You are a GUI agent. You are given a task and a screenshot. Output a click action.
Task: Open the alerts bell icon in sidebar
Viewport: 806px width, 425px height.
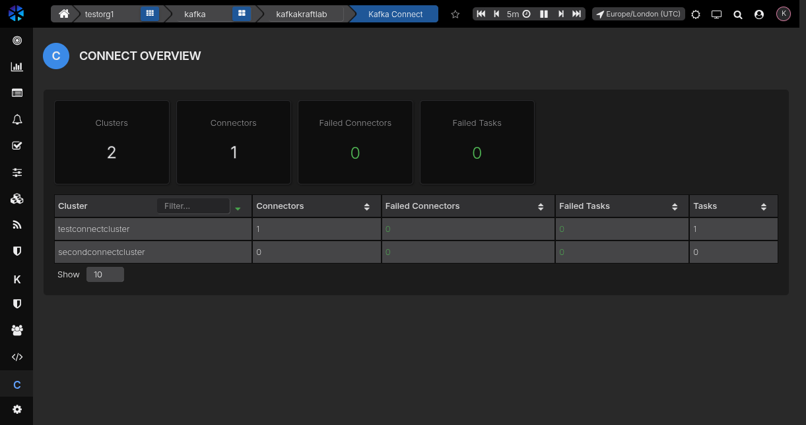[17, 119]
